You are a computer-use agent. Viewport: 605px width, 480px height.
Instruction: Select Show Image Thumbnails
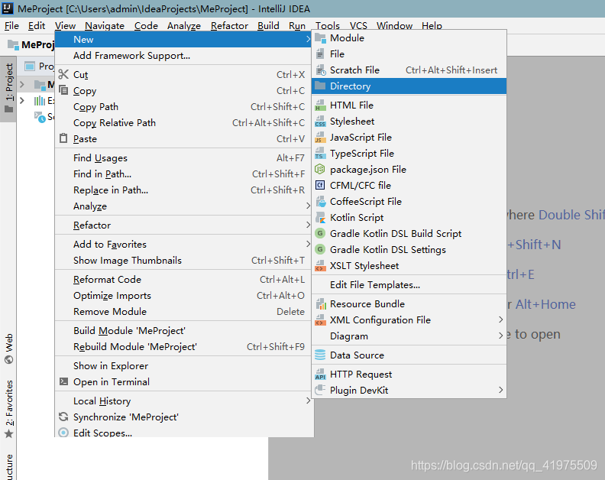click(183, 261)
